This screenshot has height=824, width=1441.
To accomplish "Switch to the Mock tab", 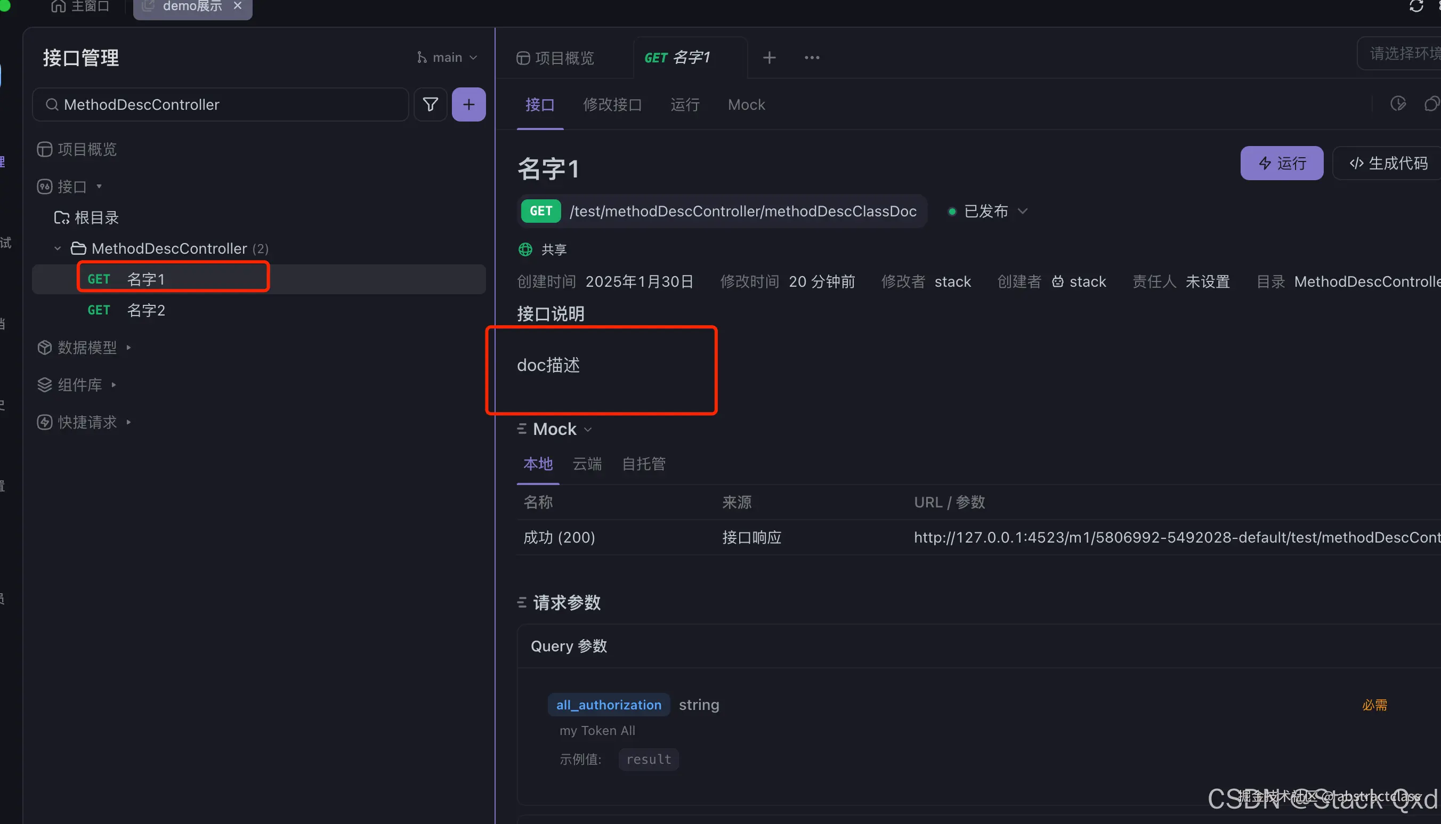I will [746, 104].
